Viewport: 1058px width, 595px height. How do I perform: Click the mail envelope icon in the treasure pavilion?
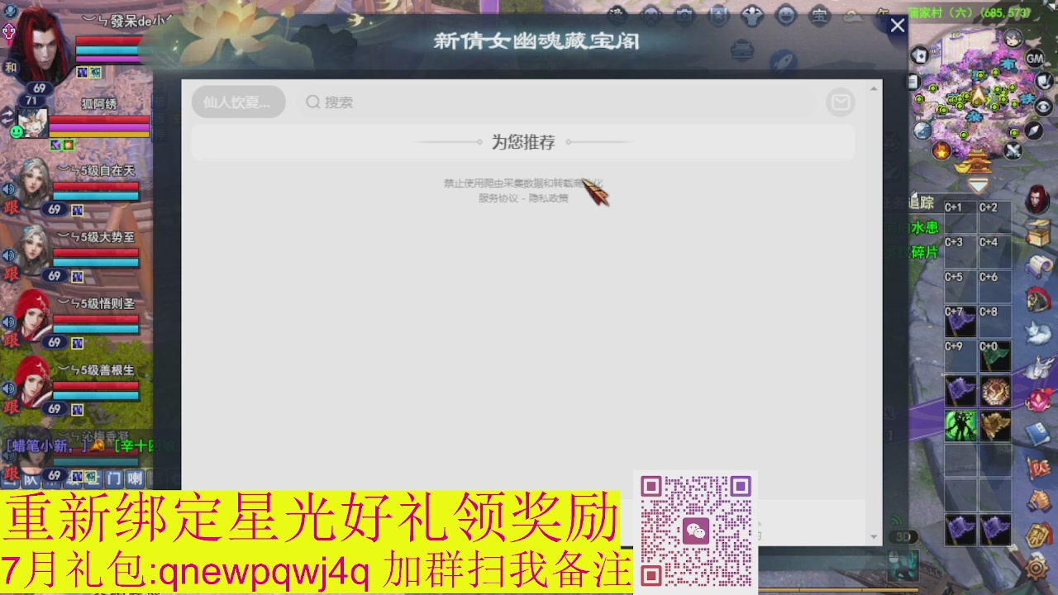(x=841, y=102)
